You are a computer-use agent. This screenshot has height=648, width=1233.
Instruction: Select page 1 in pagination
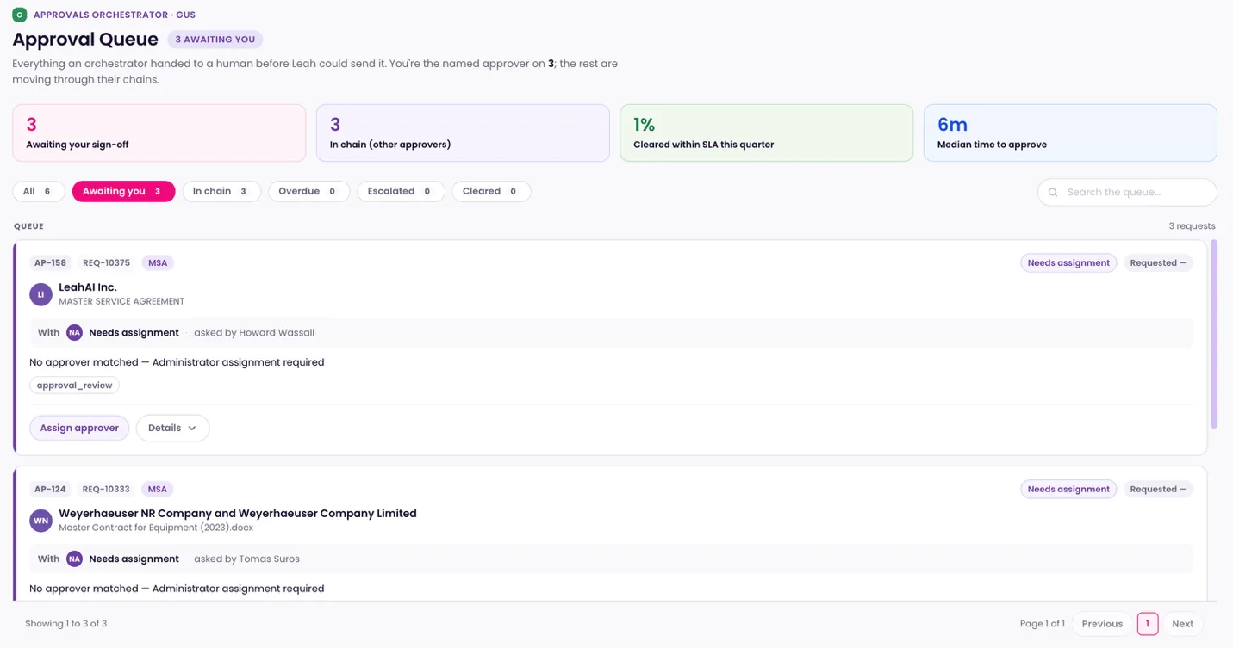coord(1148,624)
